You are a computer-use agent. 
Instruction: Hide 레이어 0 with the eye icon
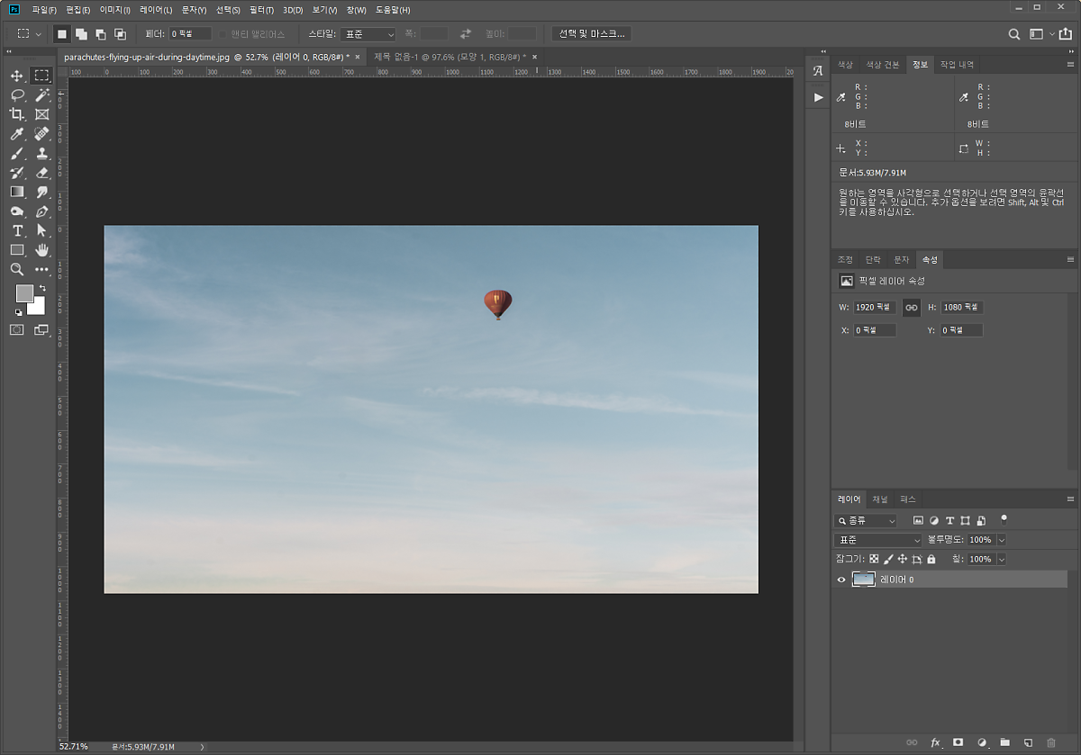pos(841,580)
